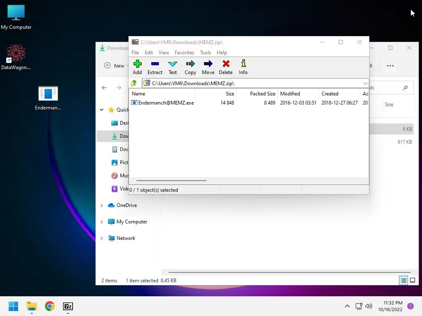Open the address path dropdown in 7-Zip

click(x=365, y=83)
